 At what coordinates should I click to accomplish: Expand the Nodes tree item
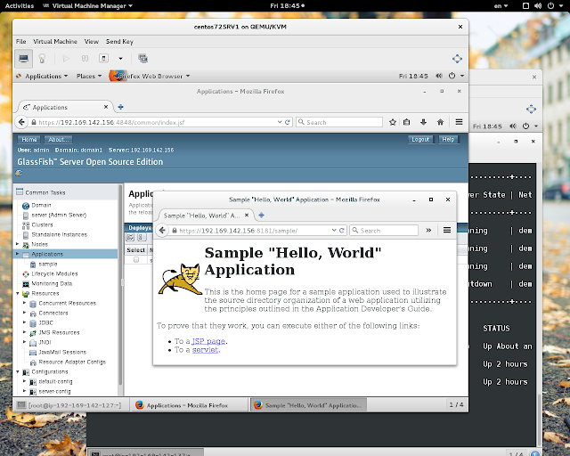pyautogui.click(x=17, y=244)
